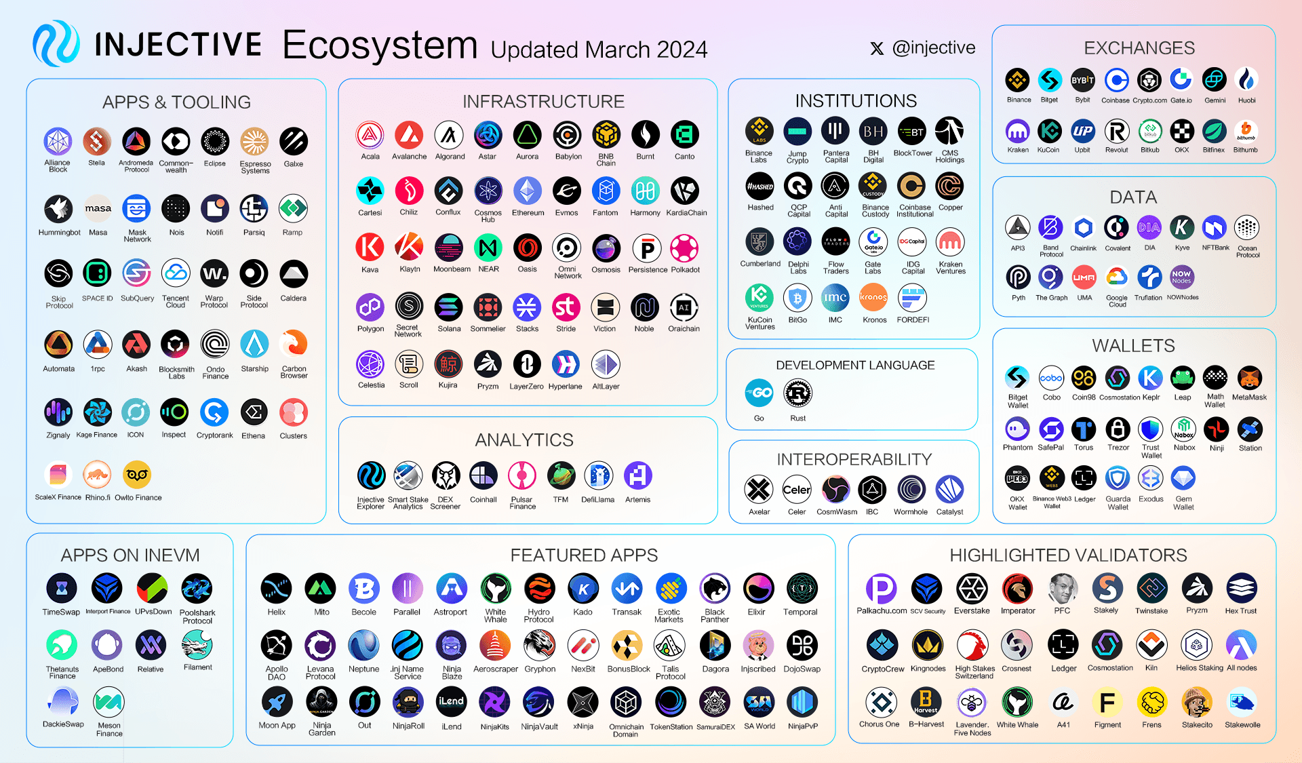Select the Axelar interoperability icon

tap(759, 489)
